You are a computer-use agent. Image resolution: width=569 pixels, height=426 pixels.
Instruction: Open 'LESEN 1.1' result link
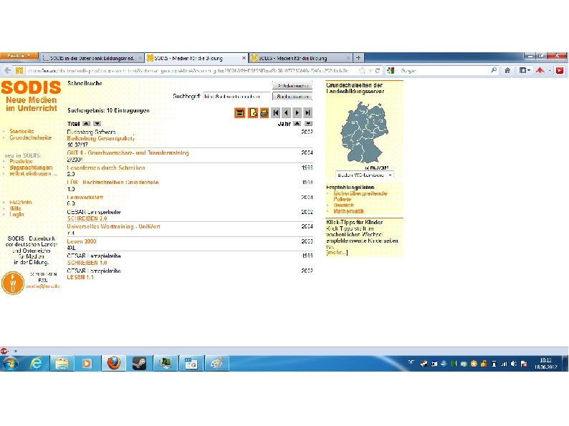pos(80,277)
